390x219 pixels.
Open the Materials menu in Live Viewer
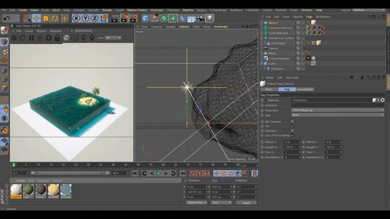[x=55, y=31]
